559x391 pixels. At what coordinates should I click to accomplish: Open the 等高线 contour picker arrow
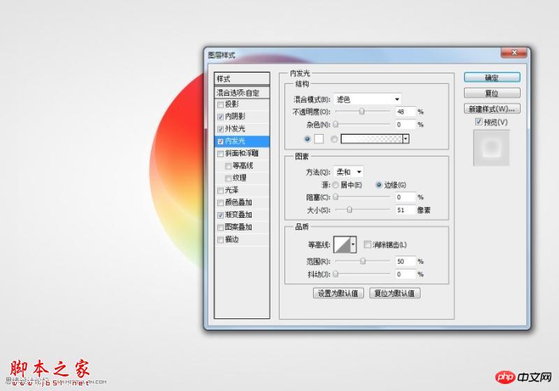point(353,244)
